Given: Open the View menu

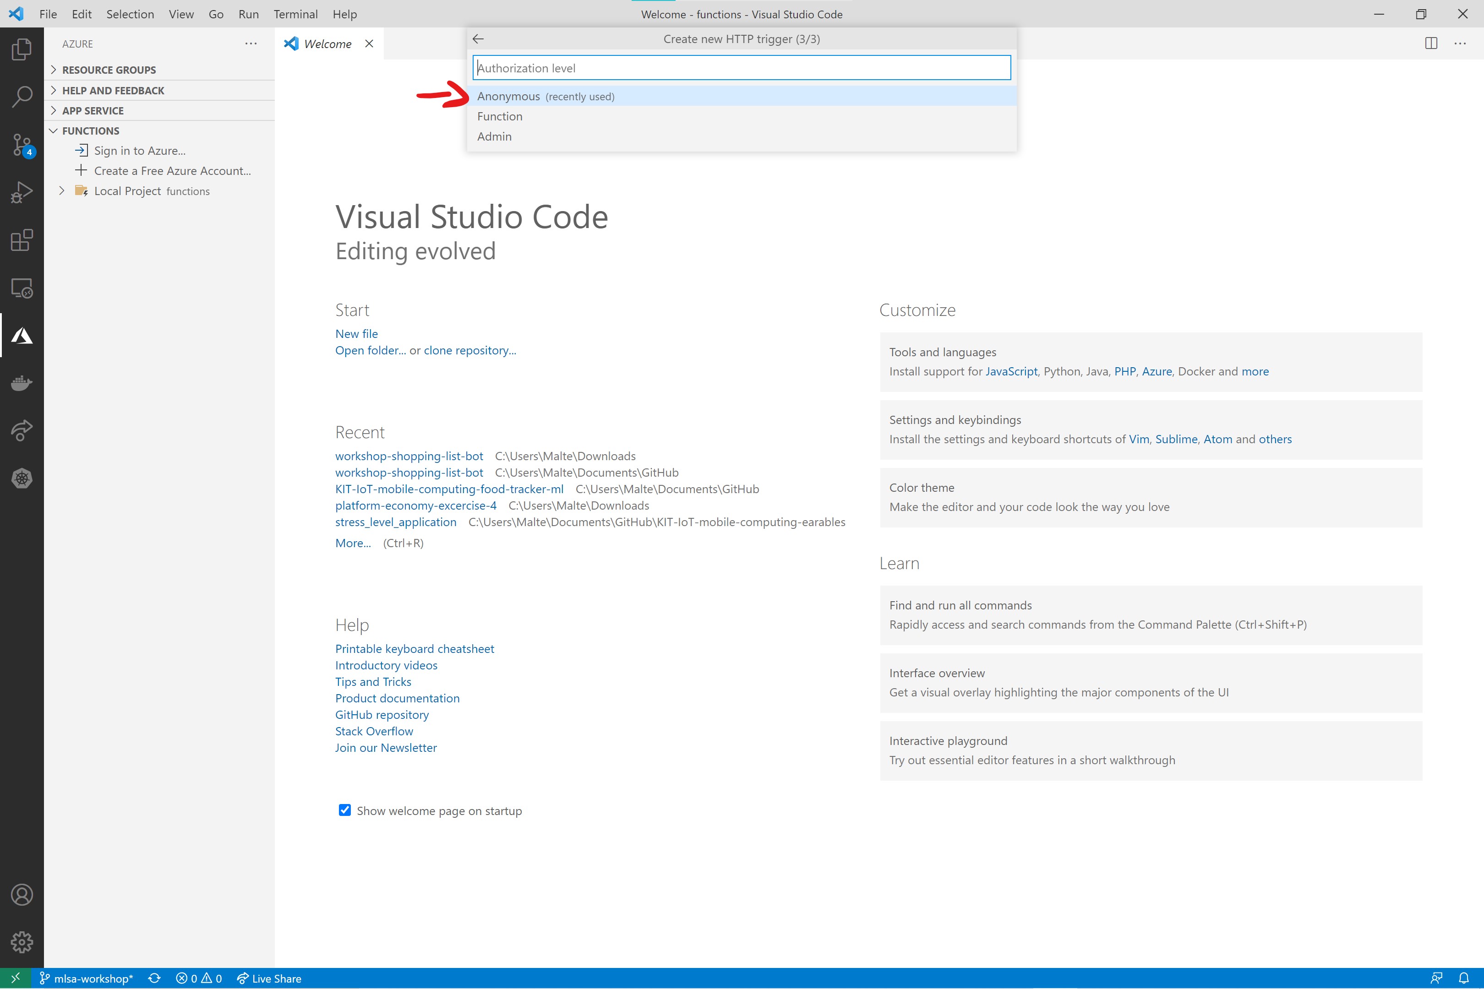Looking at the screenshot, I should coord(181,14).
